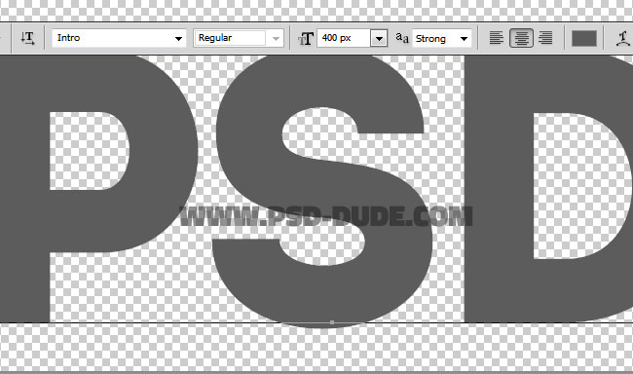The image size is (633, 374).
Task: Click the WWW.PSD-DUDE.COM watermark text
Action: pyautogui.click(x=326, y=216)
